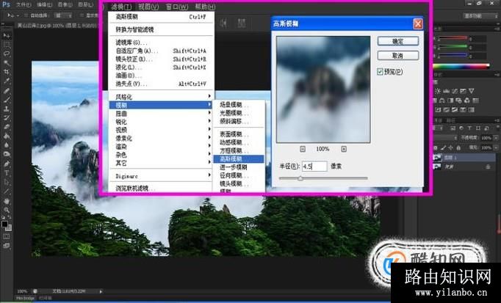This screenshot has height=303, width=501.
Task: Toggle lock position icon in Layers panel
Action: point(451,147)
